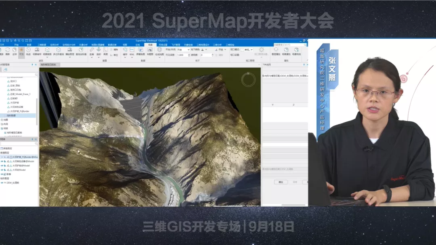Click the pan hand icon in title bar

click(x=15, y=41)
